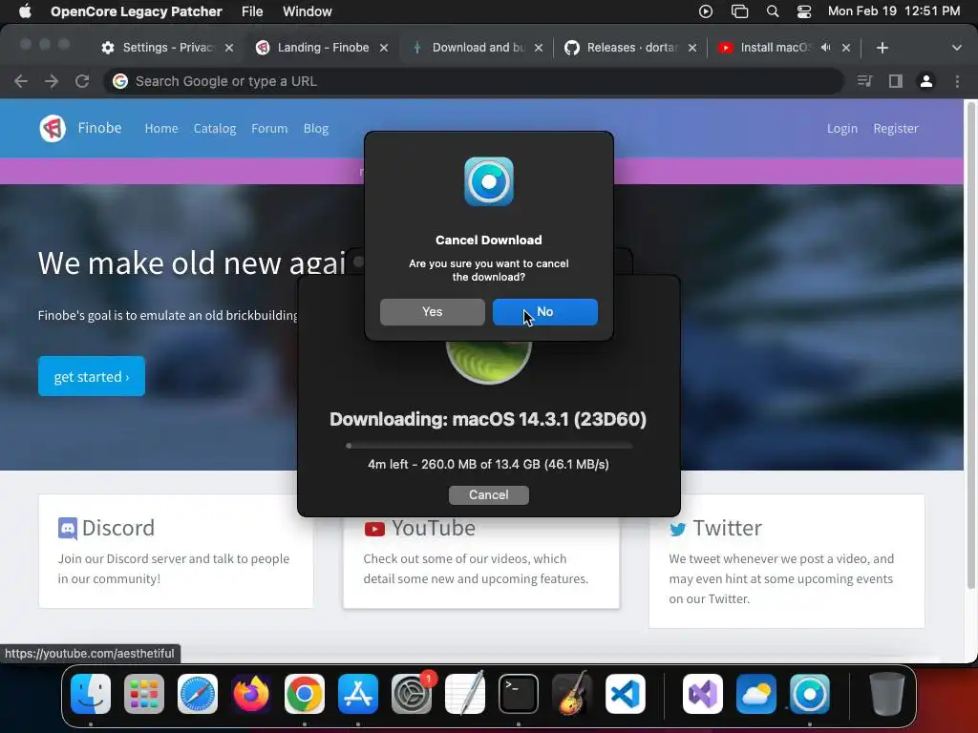Open Visual Studio from the Dock

[703, 694]
